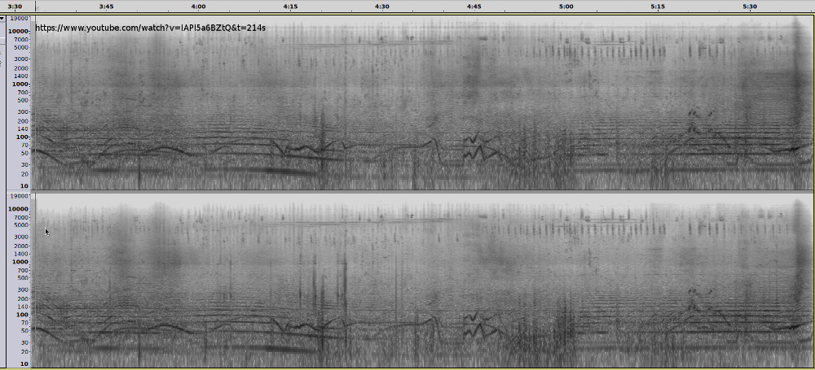
Task: Jump to 4:00 on the timeline ruler
Action: coord(198,7)
